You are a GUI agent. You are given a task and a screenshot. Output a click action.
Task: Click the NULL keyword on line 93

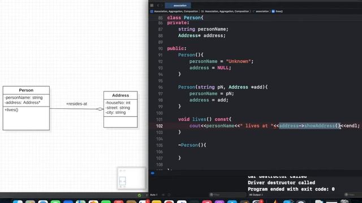click(222, 68)
